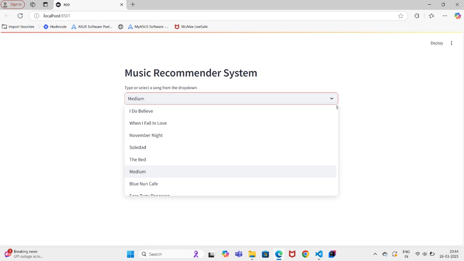464x261 pixels.
Task: Choose "When I Fall In Love" option
Action: [x=148, y=123]
